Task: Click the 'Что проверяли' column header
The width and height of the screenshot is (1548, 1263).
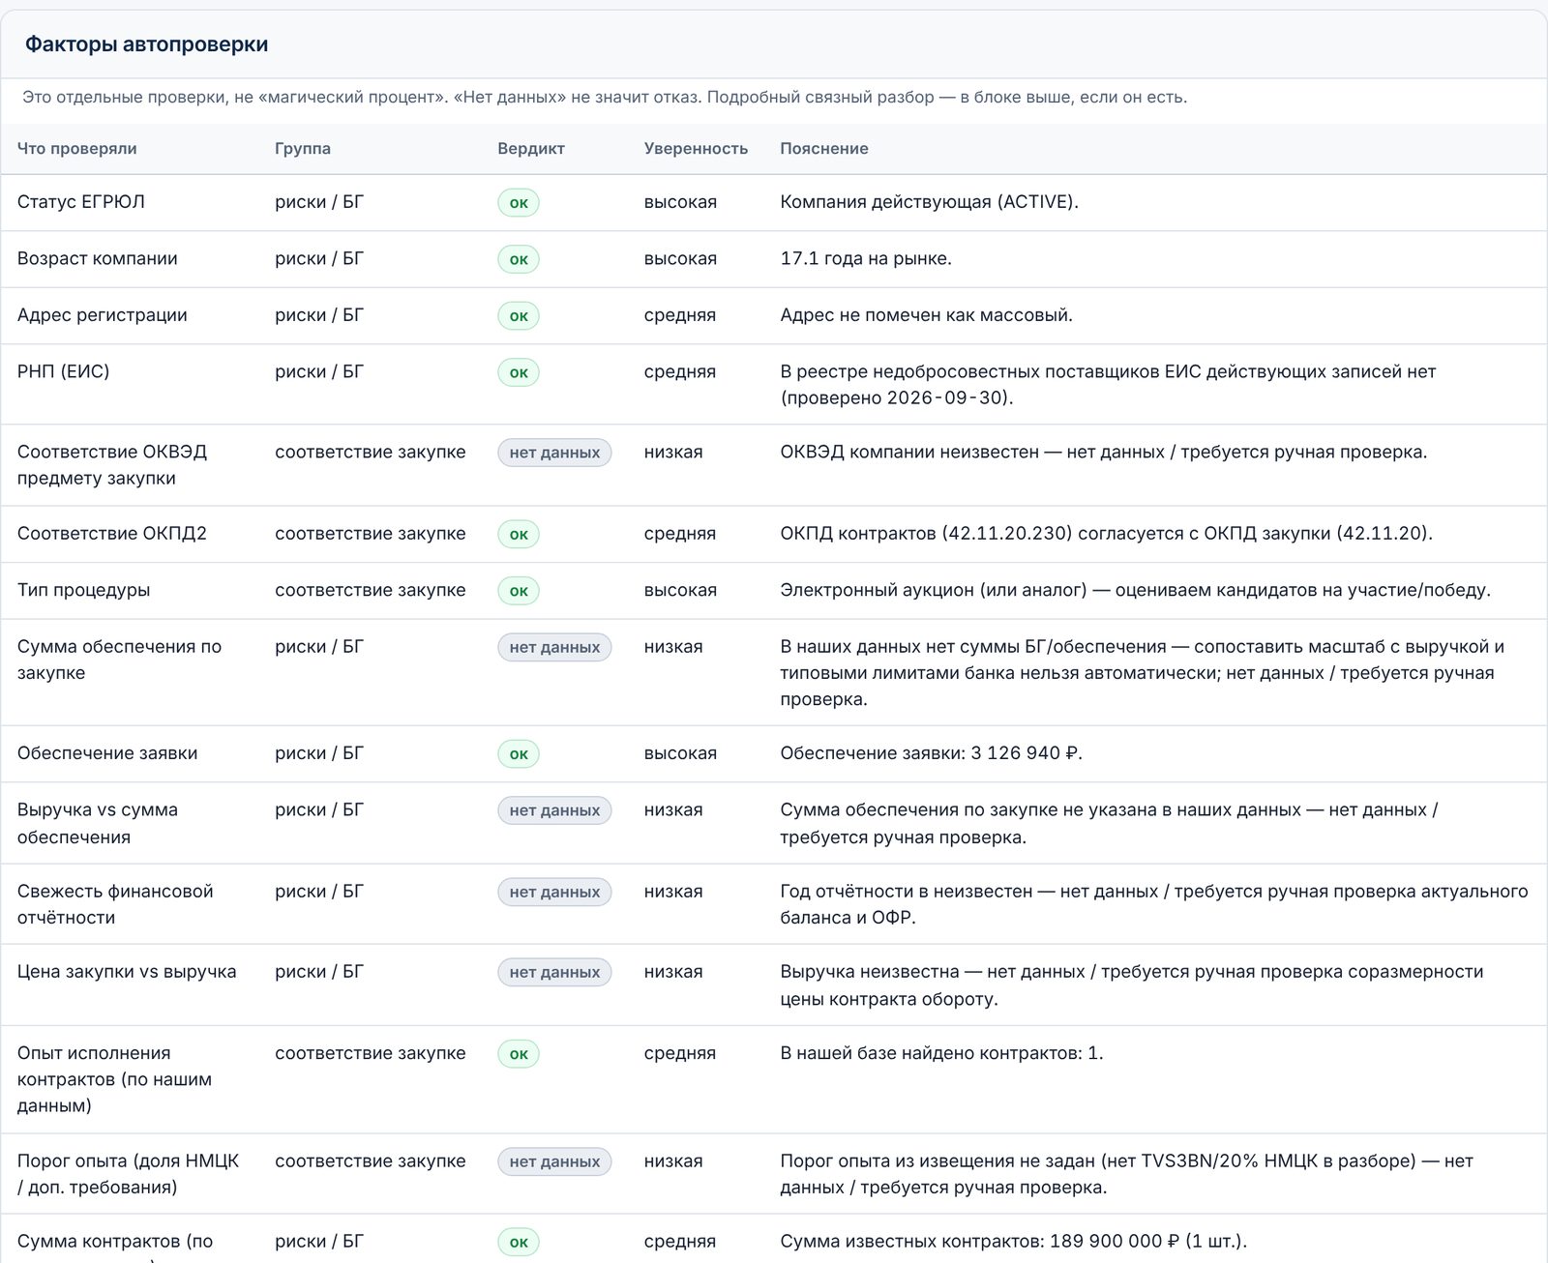Action: click(x=76, y=149)
